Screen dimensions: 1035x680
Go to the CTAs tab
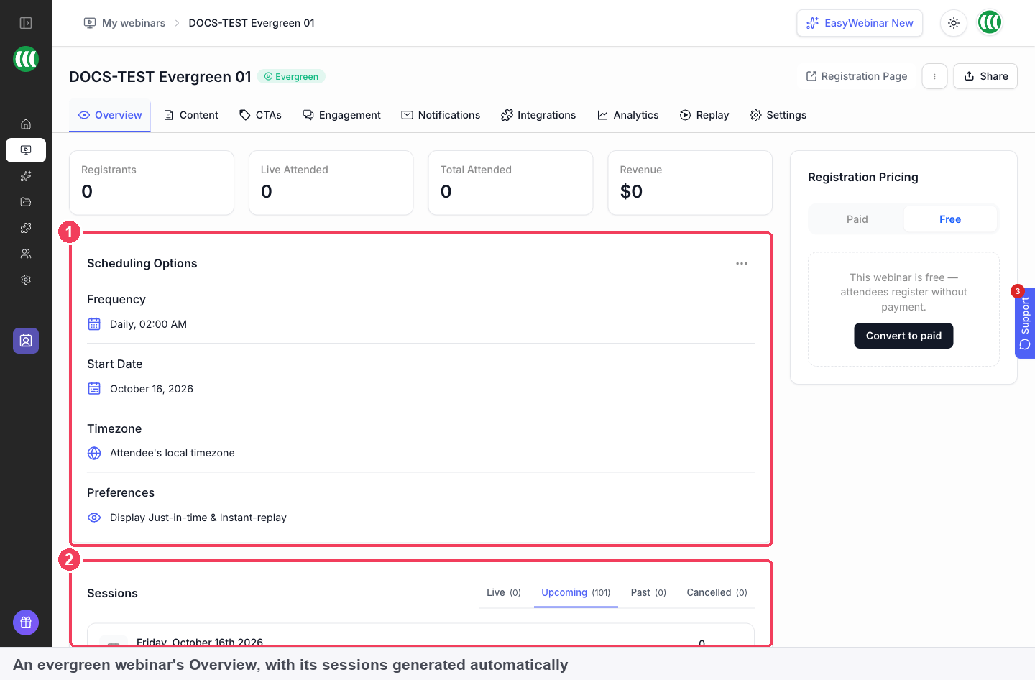point(260,115)
